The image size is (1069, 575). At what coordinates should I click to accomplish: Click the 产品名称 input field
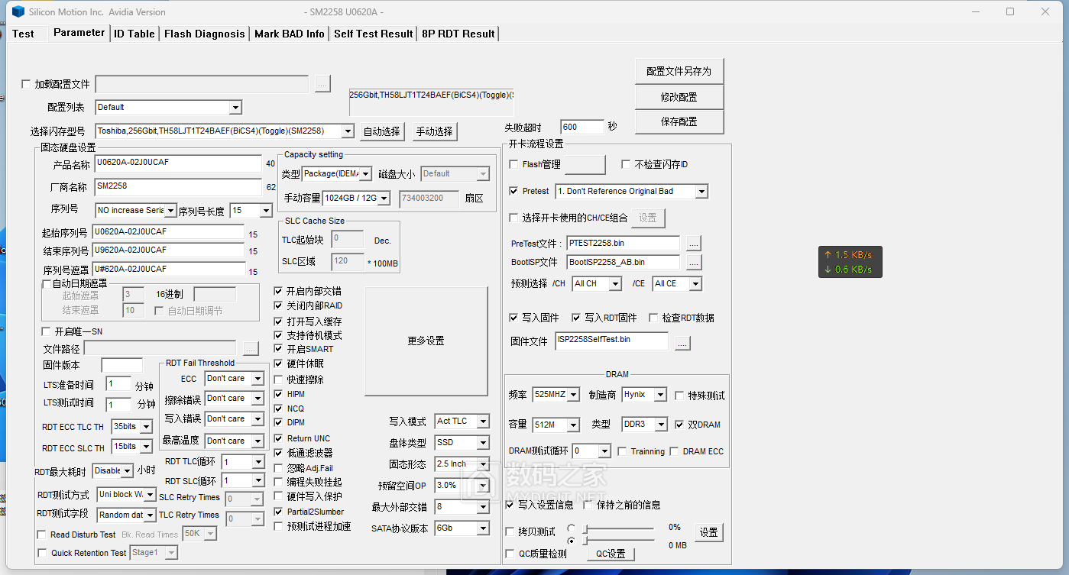point(178,164)
